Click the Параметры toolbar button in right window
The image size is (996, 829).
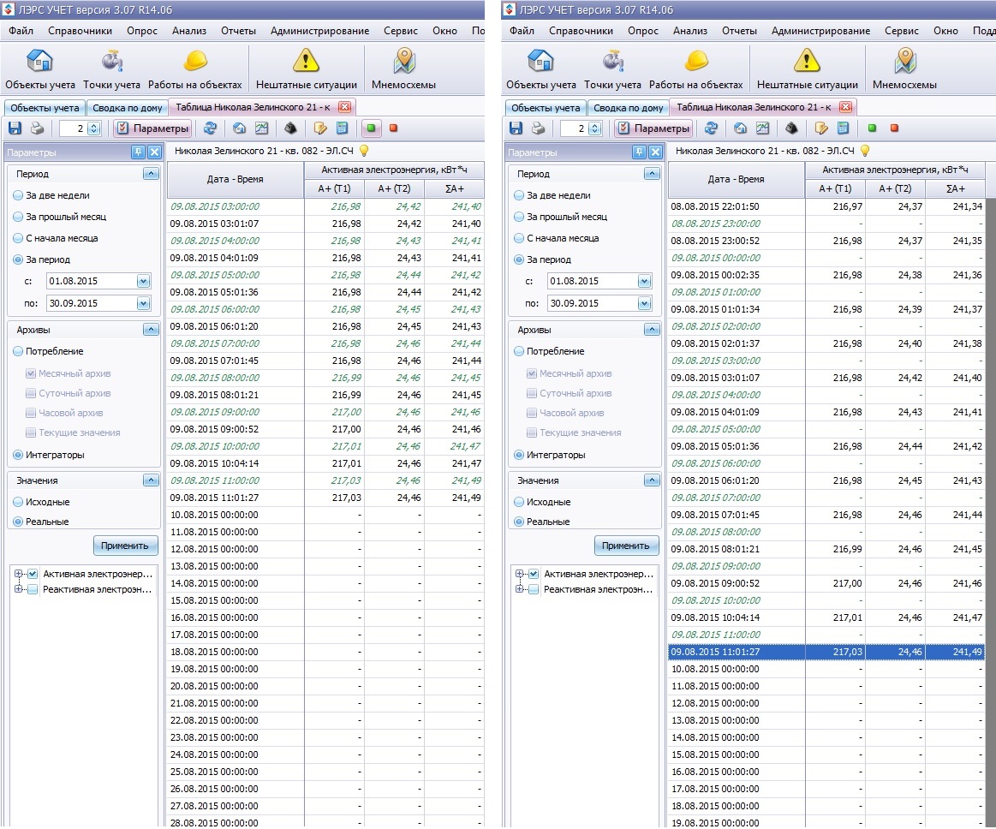click(x=653, y=128)
